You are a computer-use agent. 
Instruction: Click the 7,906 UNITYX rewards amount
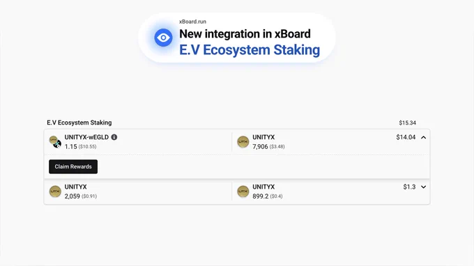[260, 147]
